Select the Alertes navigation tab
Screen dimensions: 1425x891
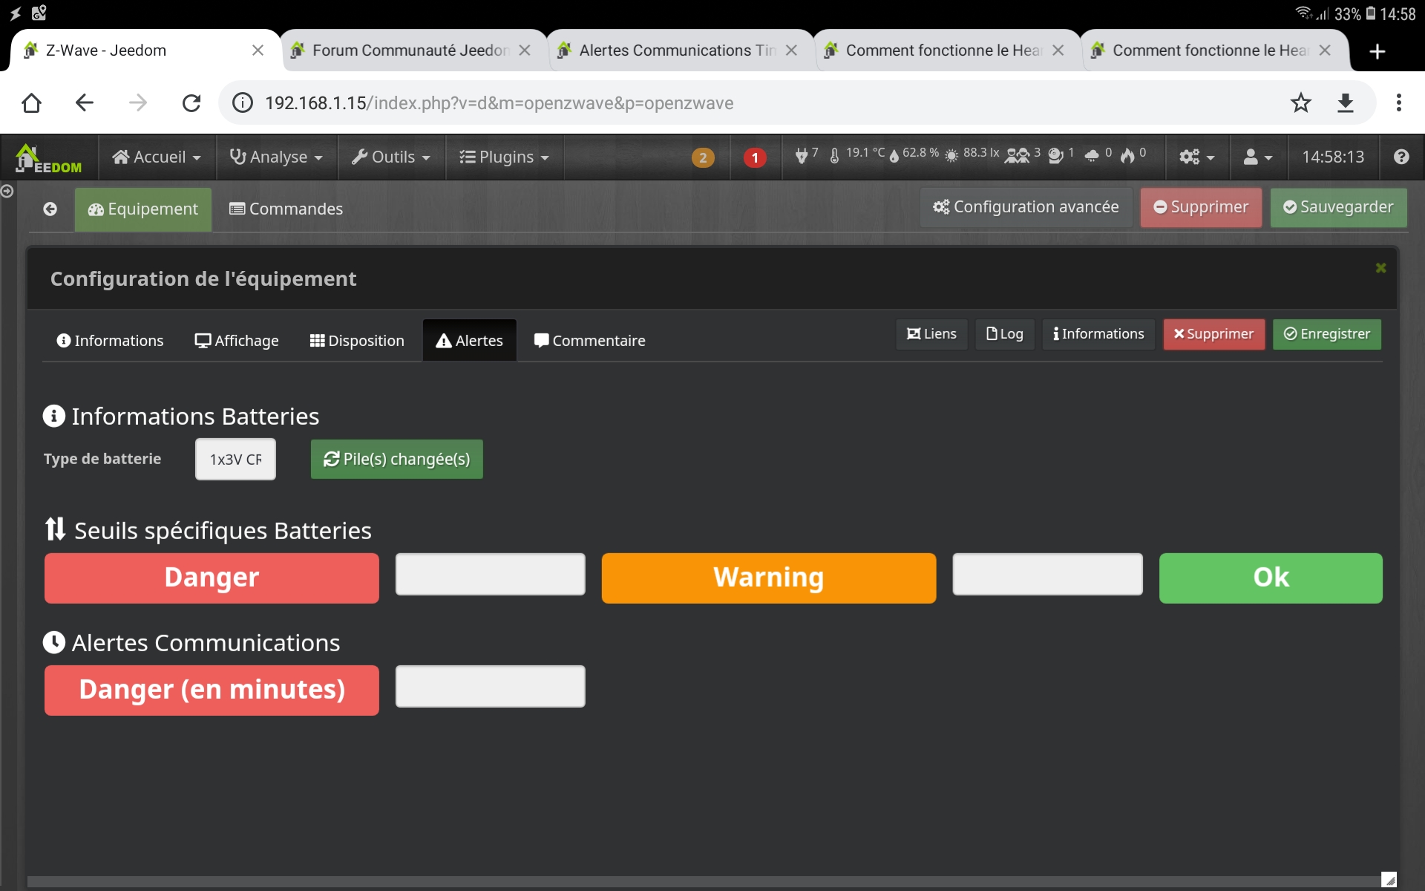[x=469, y=340]
